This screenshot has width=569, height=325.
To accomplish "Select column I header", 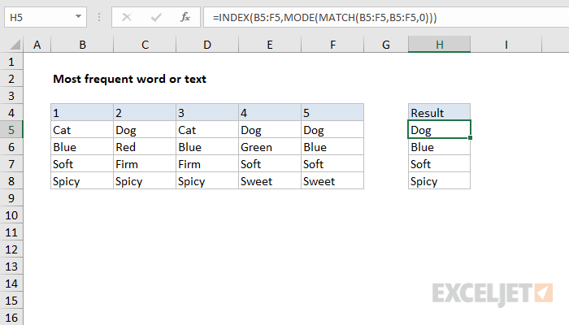I will coord(506,45).
